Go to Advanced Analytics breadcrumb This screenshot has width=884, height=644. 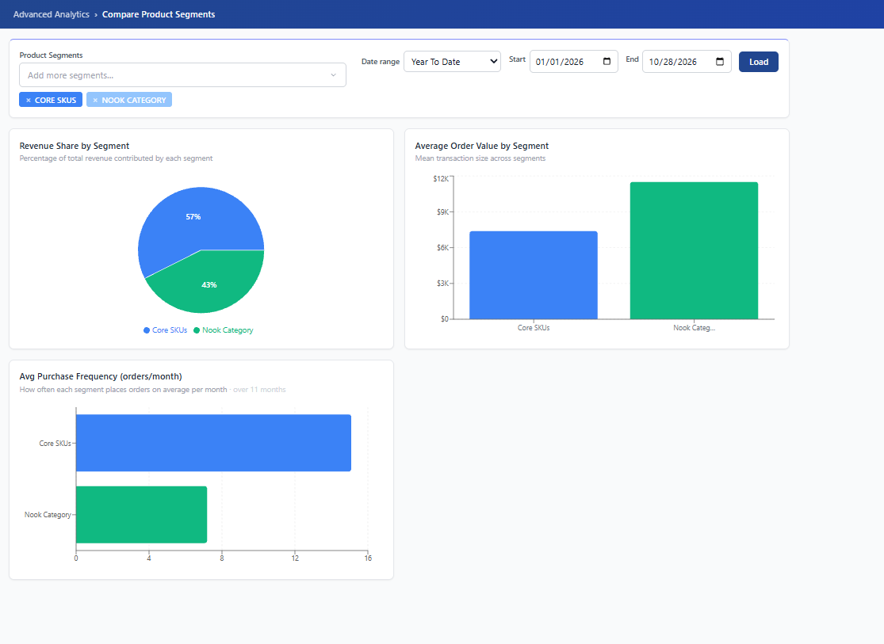52,14
